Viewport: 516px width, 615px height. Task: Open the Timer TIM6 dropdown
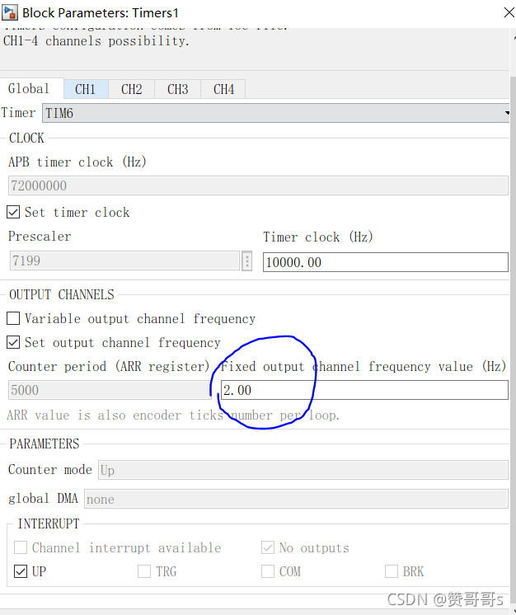[x=275, y=113]
